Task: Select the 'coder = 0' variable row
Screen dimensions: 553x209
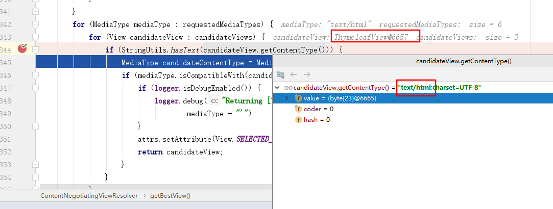Action: (x=318, y=109)
